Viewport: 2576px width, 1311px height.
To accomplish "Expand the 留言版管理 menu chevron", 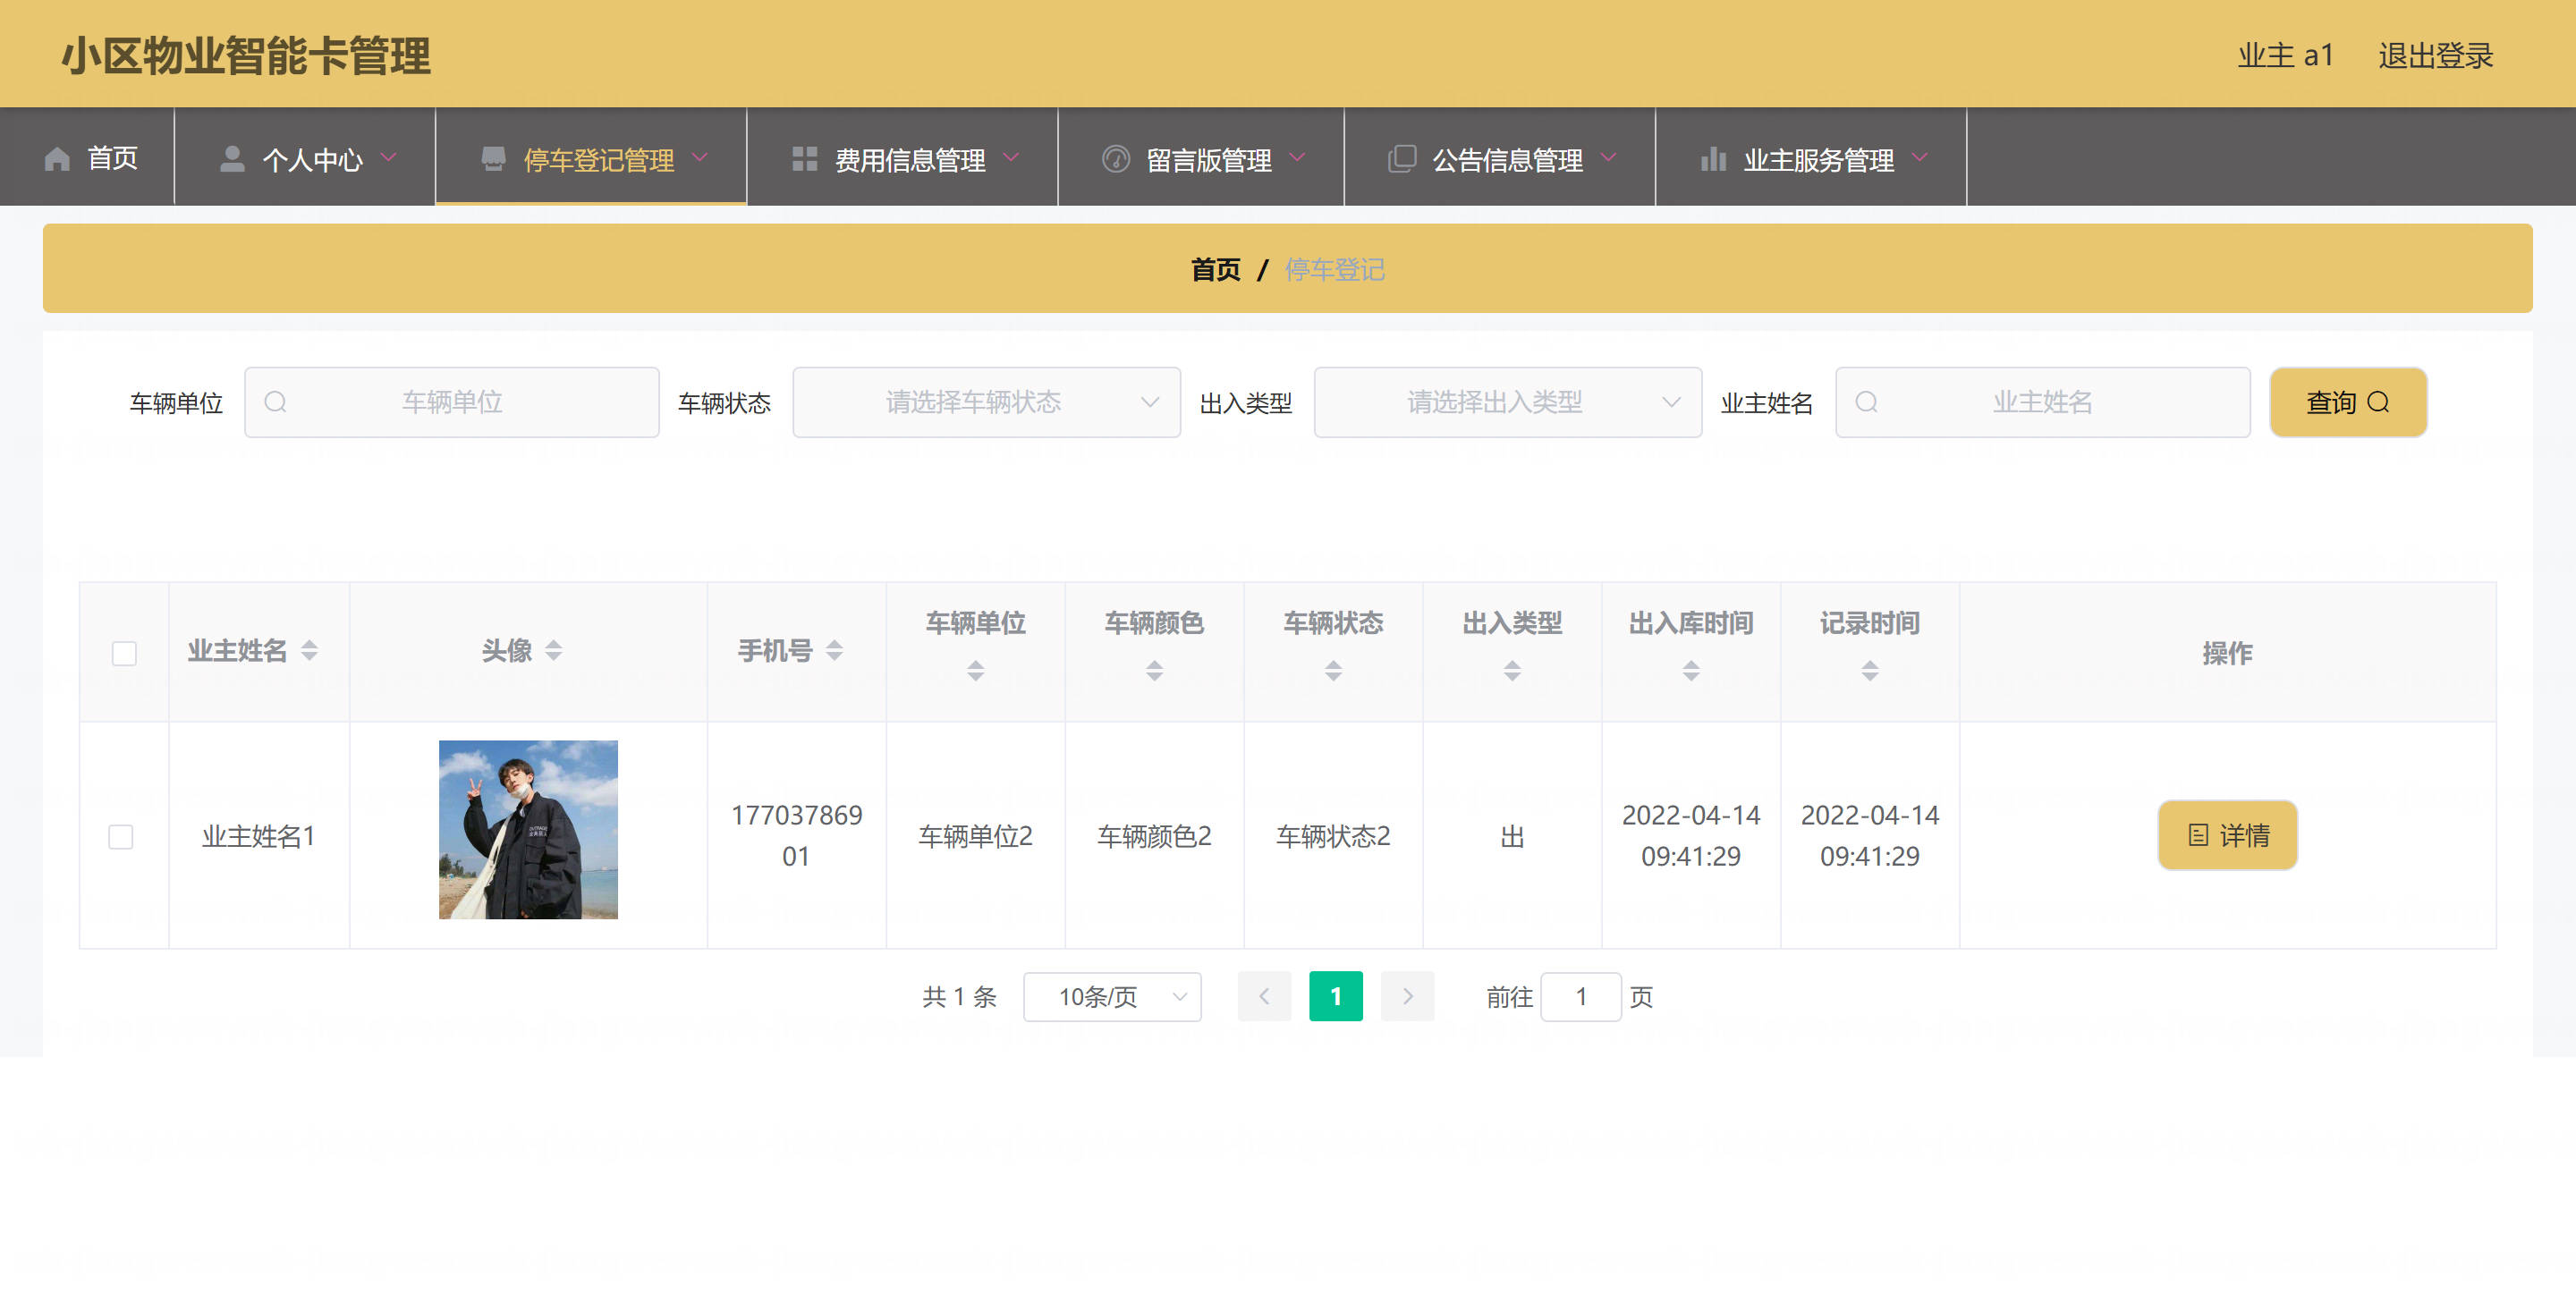I will [1297, 157].
